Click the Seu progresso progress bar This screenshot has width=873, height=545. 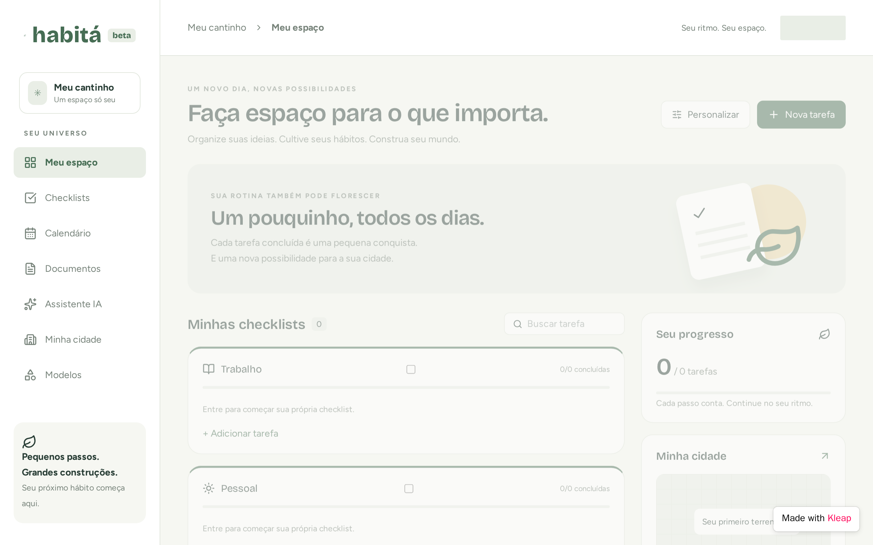tap(743, 392)
